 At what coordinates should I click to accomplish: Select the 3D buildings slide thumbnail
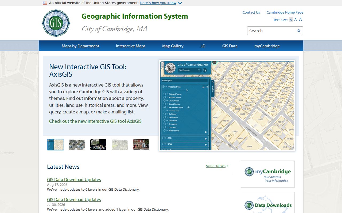click(77, 145)
